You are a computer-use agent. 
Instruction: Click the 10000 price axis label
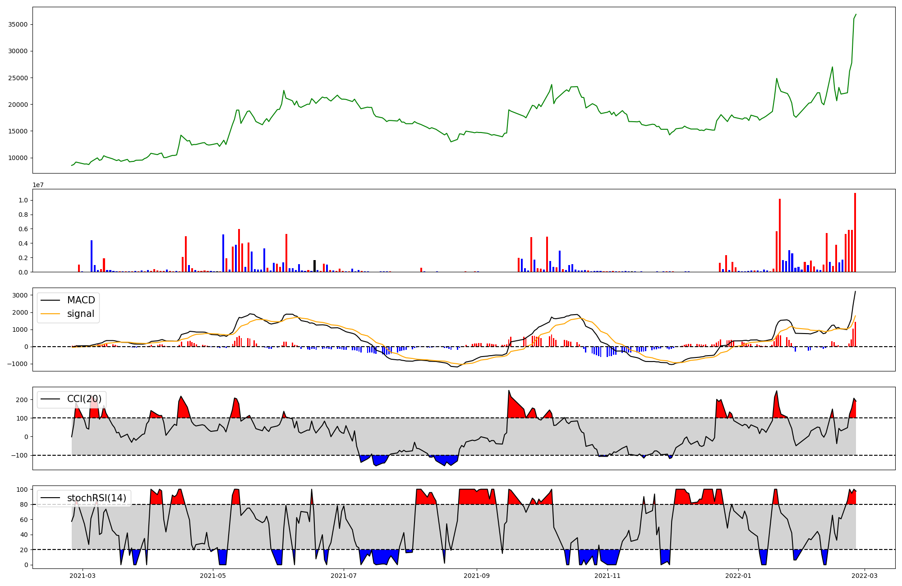(18, 158)
